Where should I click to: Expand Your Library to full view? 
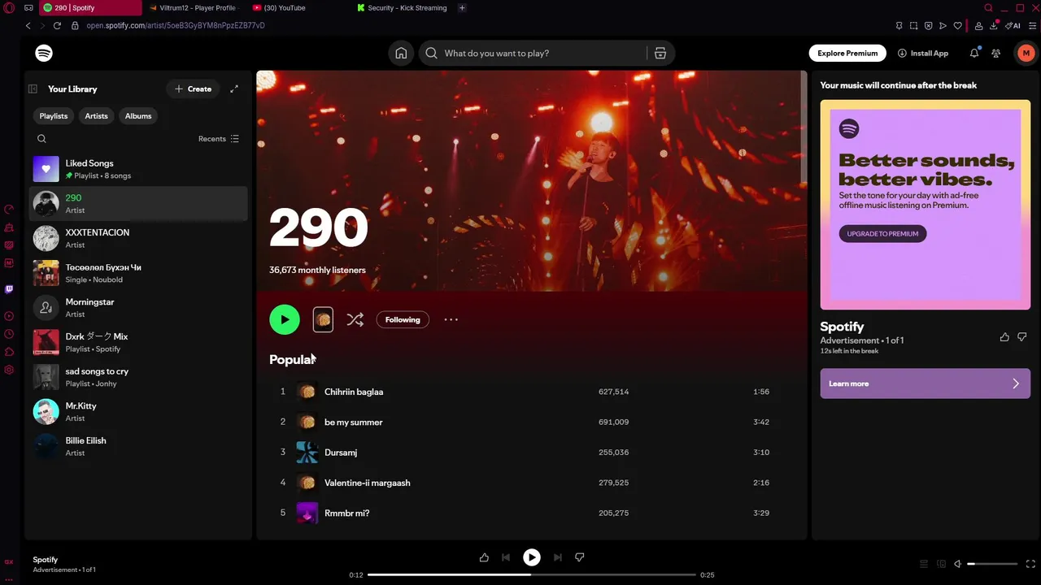234,89
